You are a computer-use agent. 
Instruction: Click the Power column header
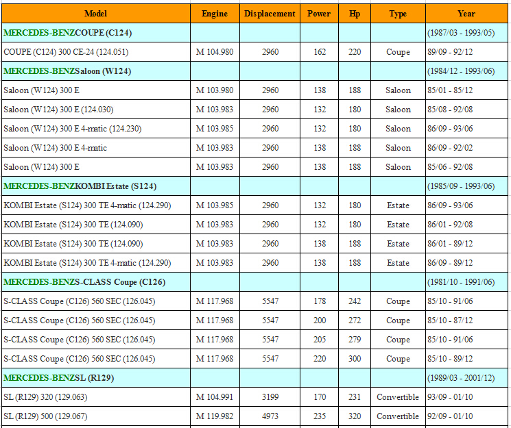(319, 14)
